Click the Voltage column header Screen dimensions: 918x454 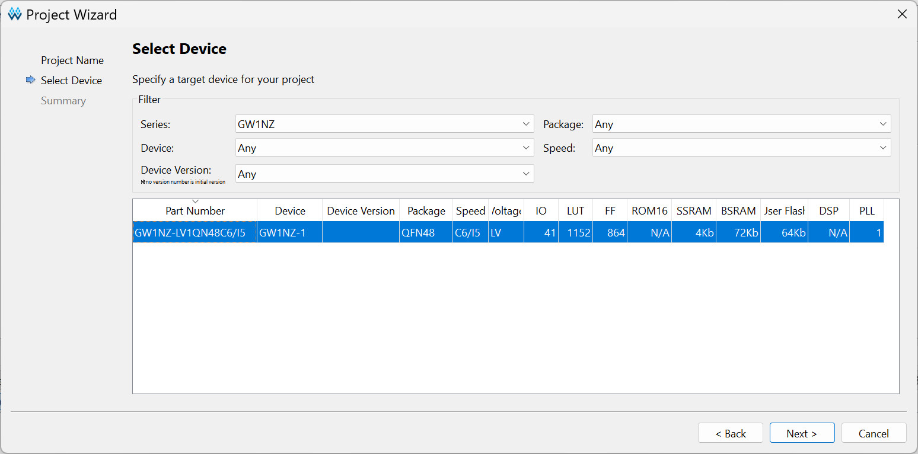click(x=506, y=210)
